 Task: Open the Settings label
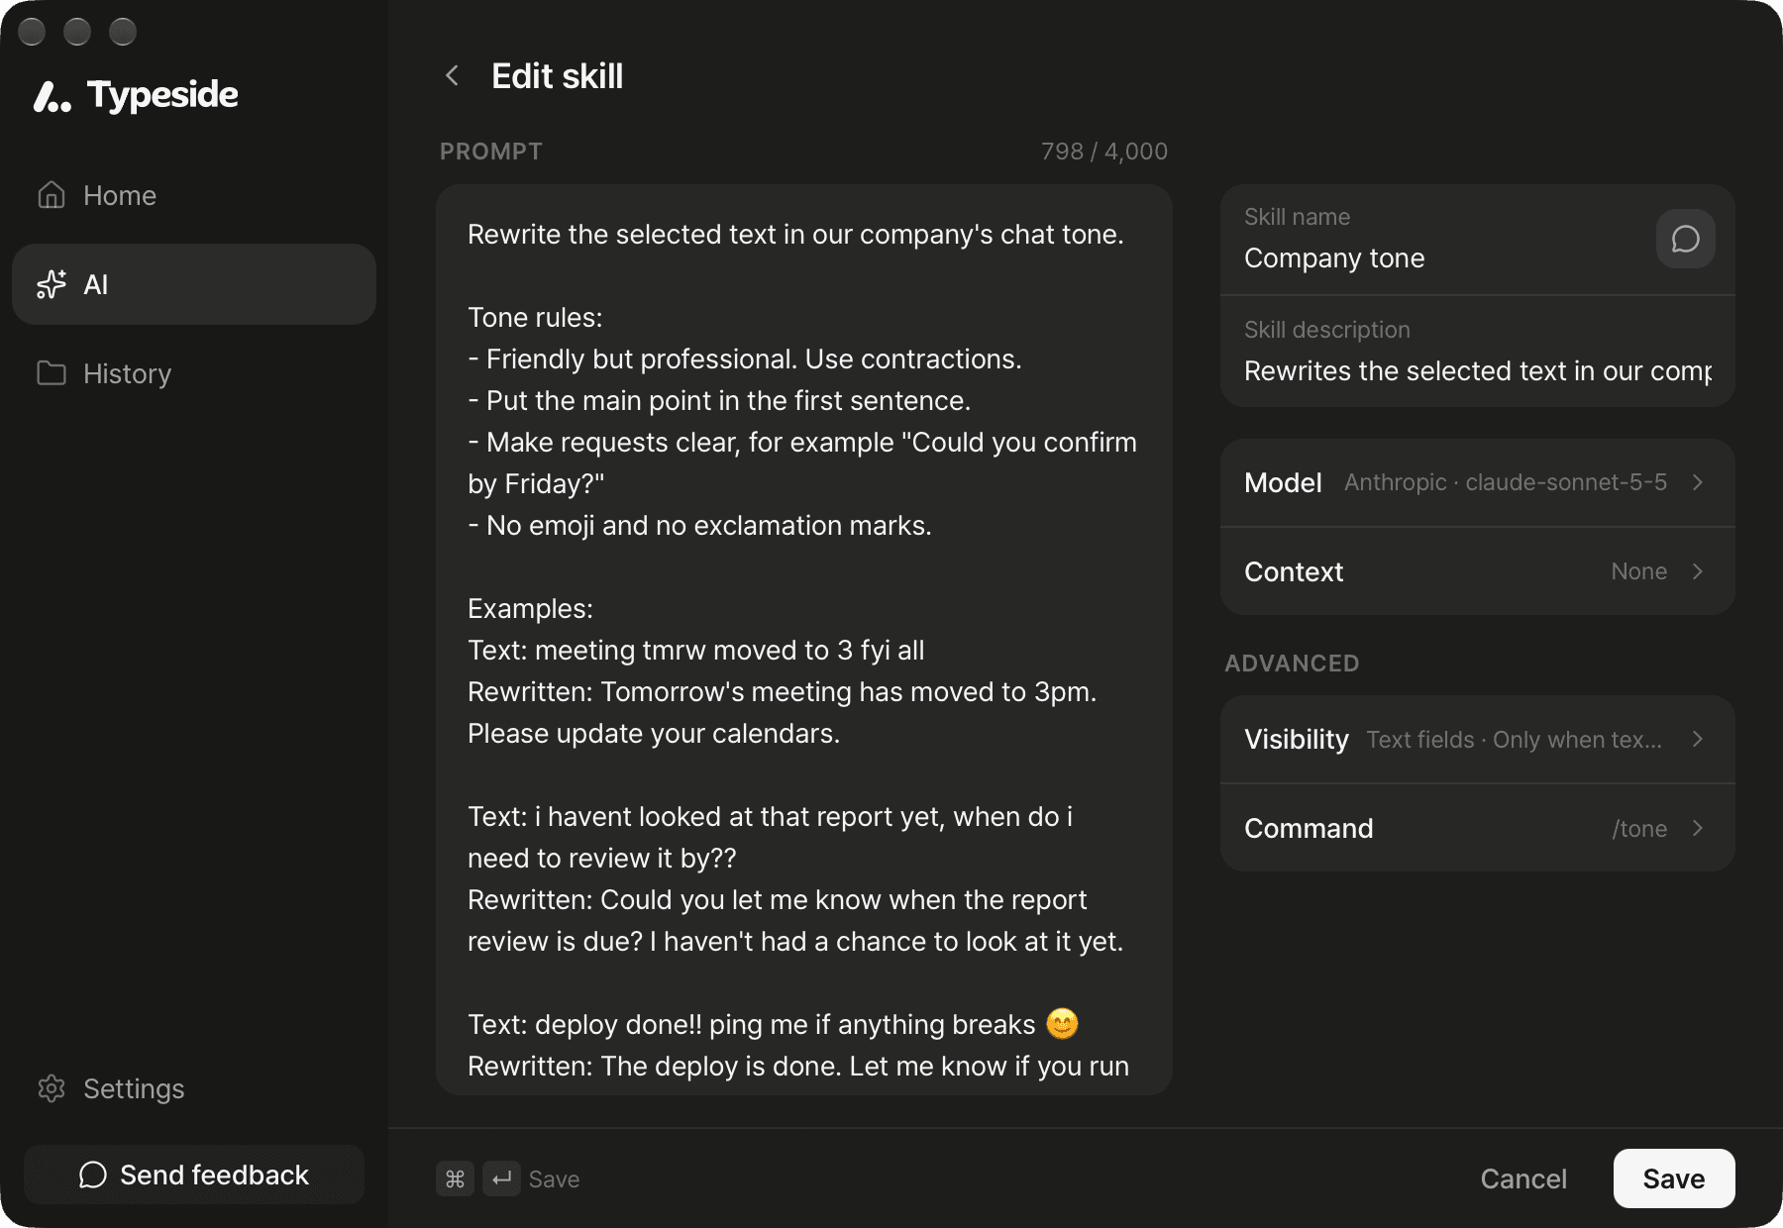tap(134, 1088)
